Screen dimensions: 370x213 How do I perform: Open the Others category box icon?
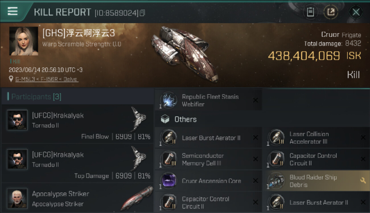point(165,119)
